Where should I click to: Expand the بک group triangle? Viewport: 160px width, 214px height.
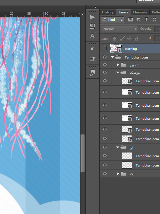[118, 174]
